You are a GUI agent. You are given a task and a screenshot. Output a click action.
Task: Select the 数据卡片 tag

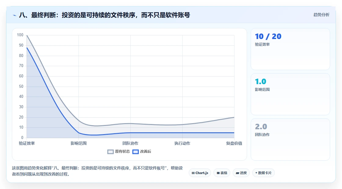click(x=264, y=173)
